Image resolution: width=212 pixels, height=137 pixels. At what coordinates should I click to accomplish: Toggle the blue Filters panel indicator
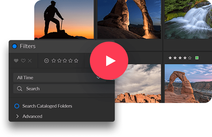[15, 46]
